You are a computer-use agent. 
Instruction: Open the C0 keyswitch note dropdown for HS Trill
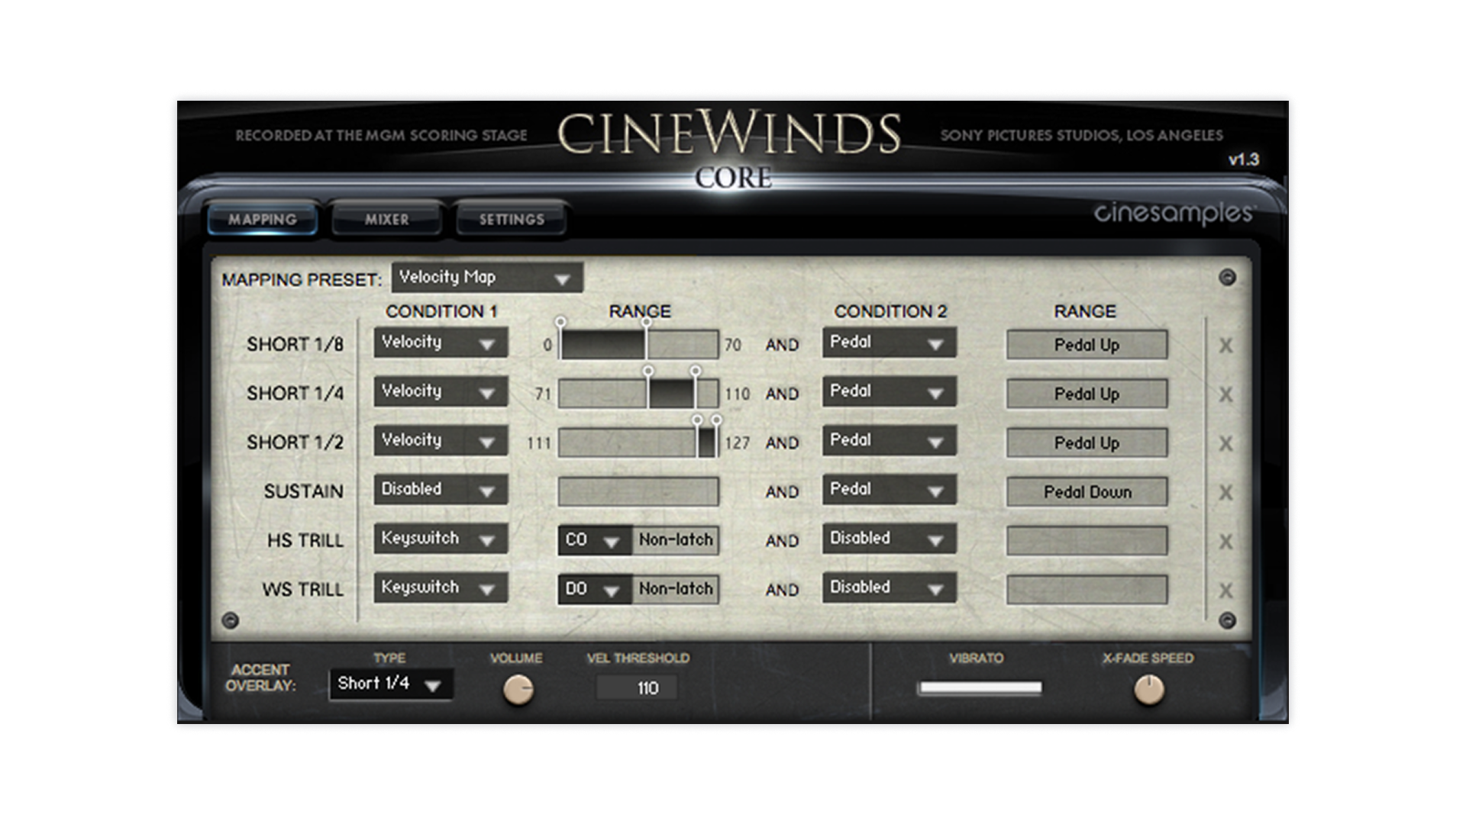594,540
